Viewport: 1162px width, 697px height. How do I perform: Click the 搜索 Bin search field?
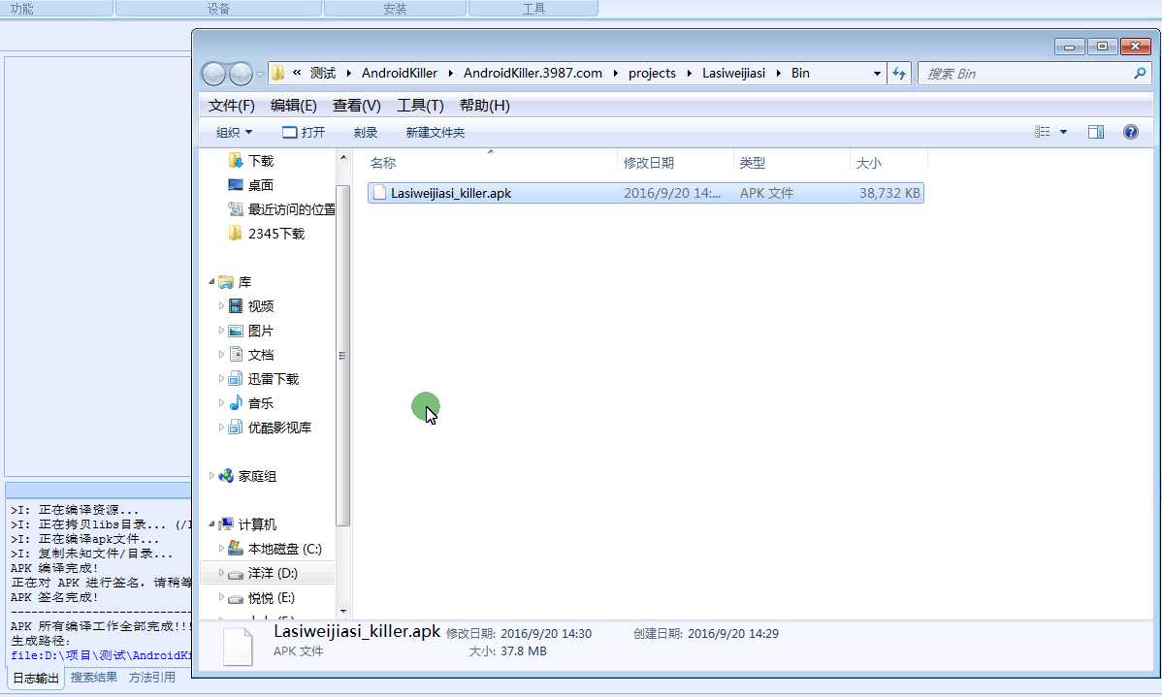[x=1028, y=74]
